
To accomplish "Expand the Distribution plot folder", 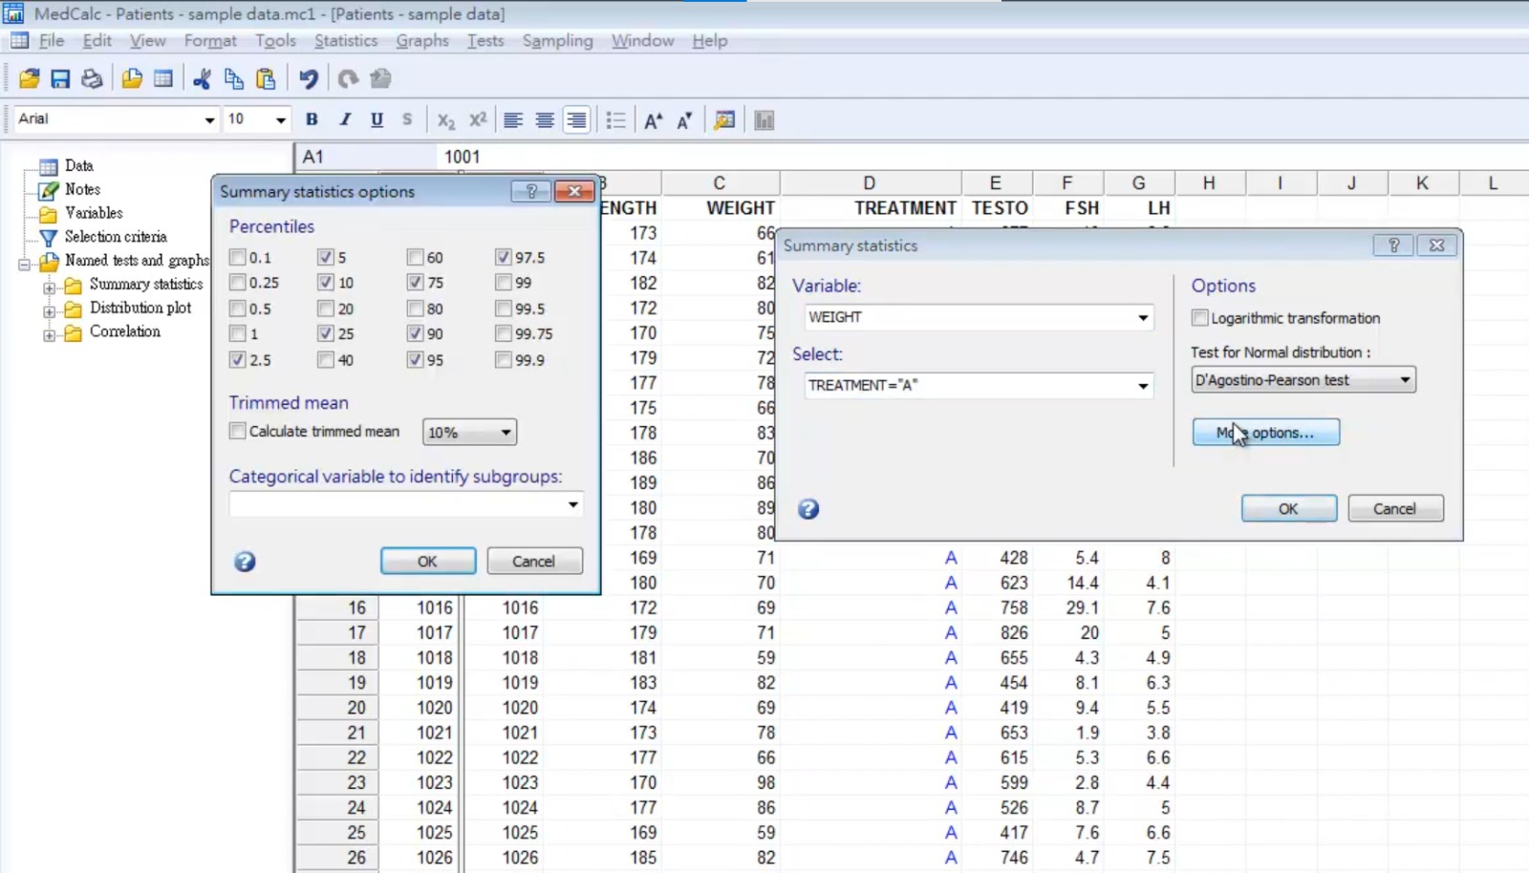I will (x=49, y=309).
